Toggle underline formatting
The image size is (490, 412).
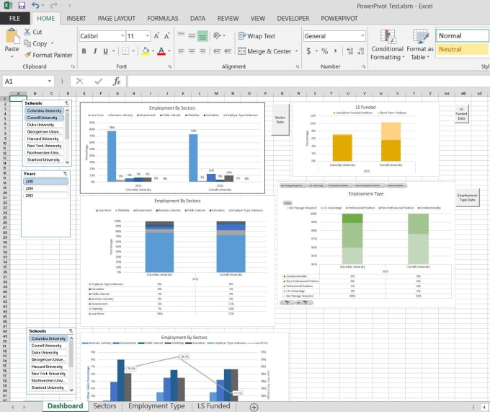[x=106, y=51]
